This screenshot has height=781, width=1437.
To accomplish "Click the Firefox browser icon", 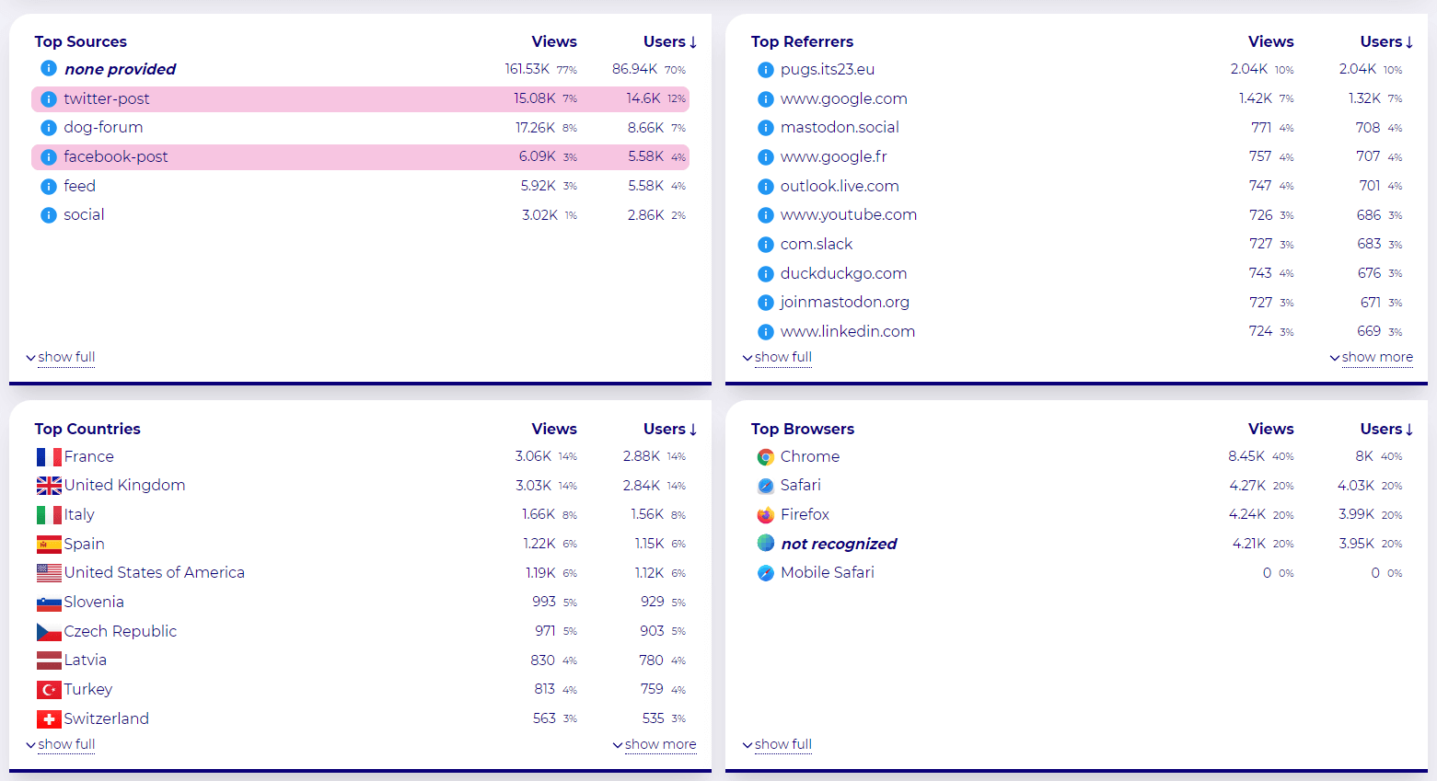I will click(765, 515).
